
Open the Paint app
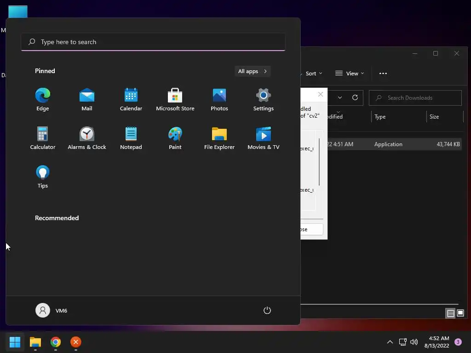pos(175,138)
